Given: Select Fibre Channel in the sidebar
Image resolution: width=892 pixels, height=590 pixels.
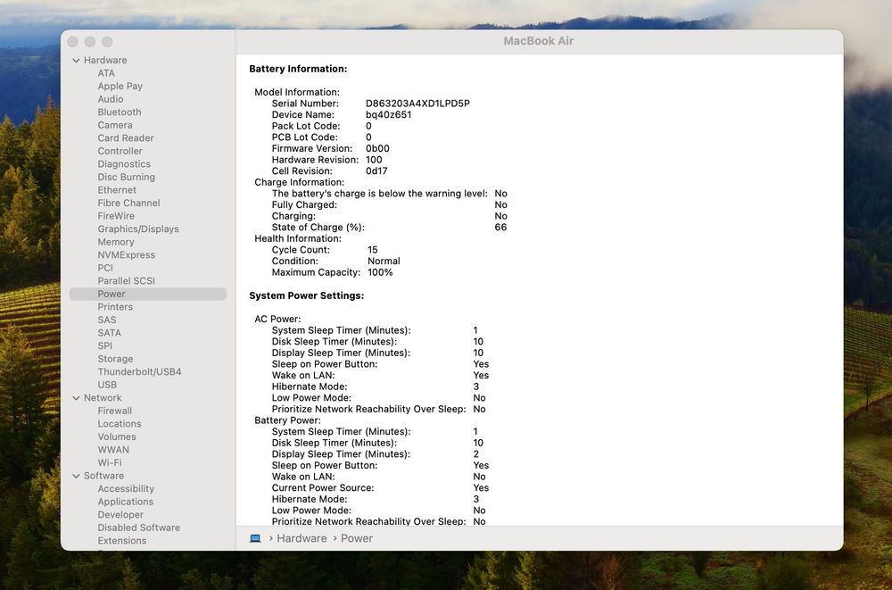Looking at the screenshot, I should [128, 203].
